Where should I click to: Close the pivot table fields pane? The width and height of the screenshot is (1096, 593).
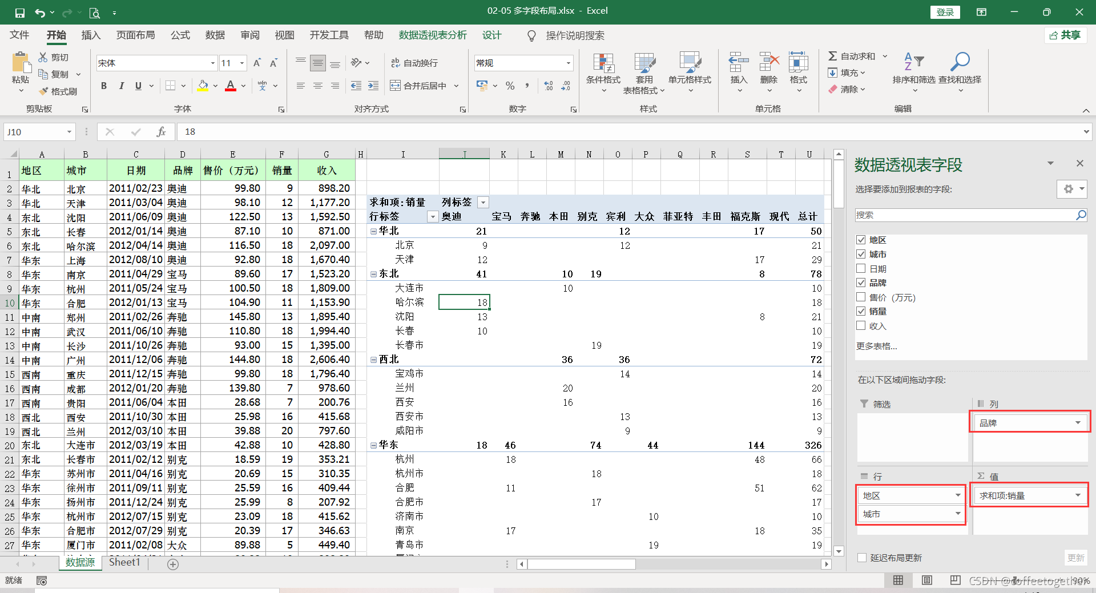(1079, 163)
